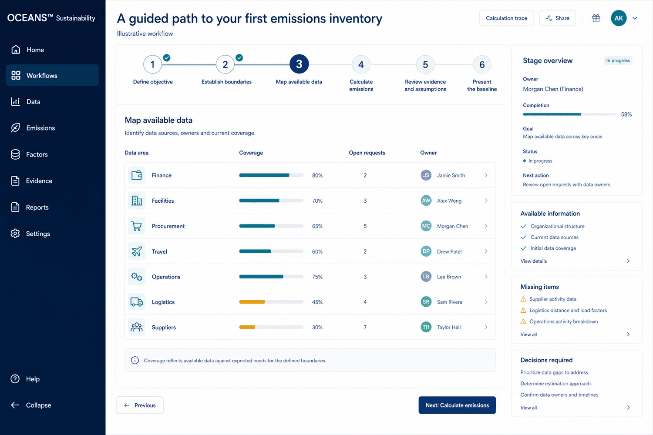Viewport: 653px width, 435px height.
Task: Click the Calculation trace button
Action: (x=506, y=18)
